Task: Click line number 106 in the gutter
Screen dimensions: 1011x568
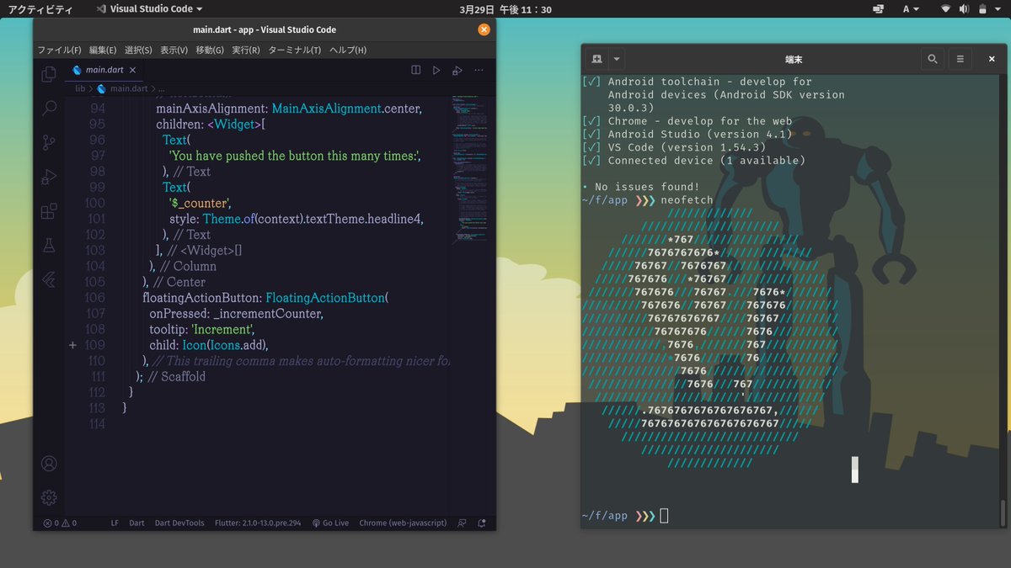Action: click(x=94, y=298)
